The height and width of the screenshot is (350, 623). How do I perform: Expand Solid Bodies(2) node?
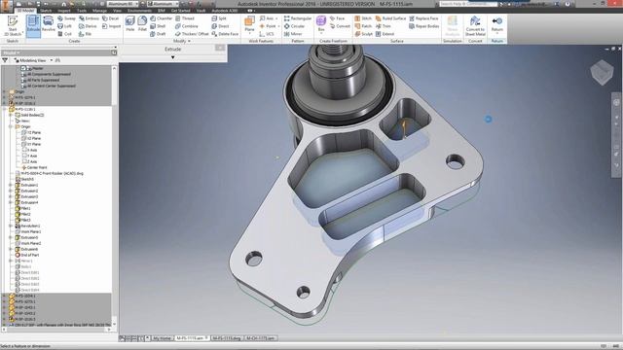pos(11,115)
